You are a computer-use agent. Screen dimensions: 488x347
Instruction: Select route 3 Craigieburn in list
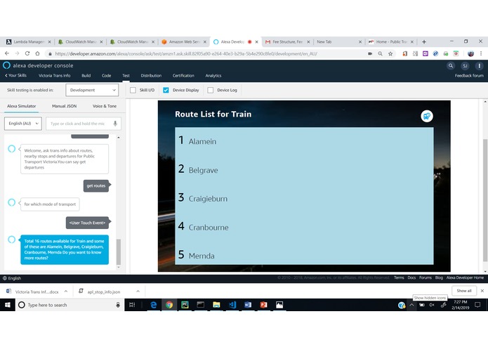[304, 197]
